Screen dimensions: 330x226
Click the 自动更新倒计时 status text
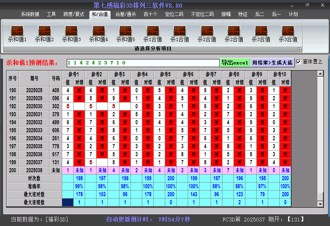(148, 219)
